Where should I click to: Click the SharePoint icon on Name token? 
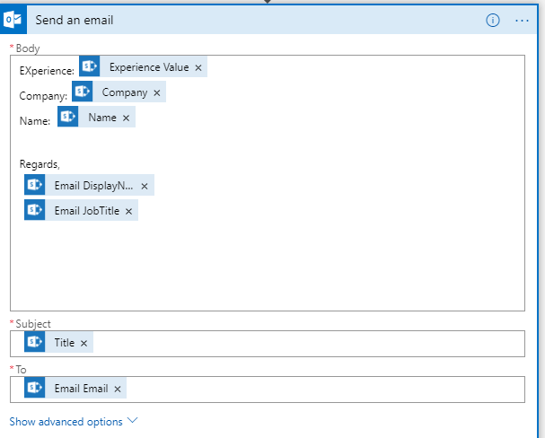[67, 117]
